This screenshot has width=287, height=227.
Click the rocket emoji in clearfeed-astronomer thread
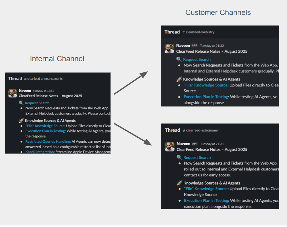(179, 183)
